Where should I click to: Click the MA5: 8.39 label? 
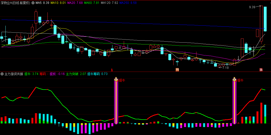(x=42, y=3)
